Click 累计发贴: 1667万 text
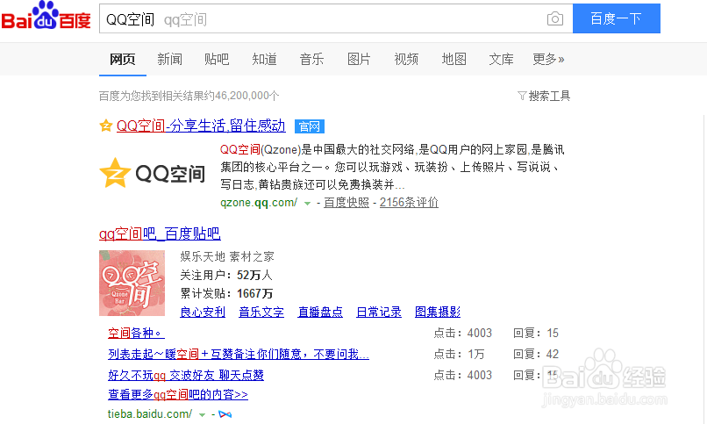The width and height of the screenshot is (707, 424). tap(226, 294)
